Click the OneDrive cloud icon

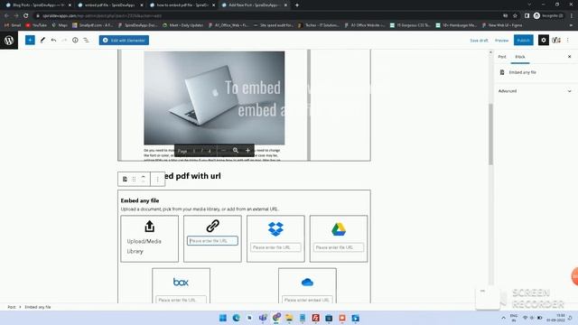(x=307, y=283)
